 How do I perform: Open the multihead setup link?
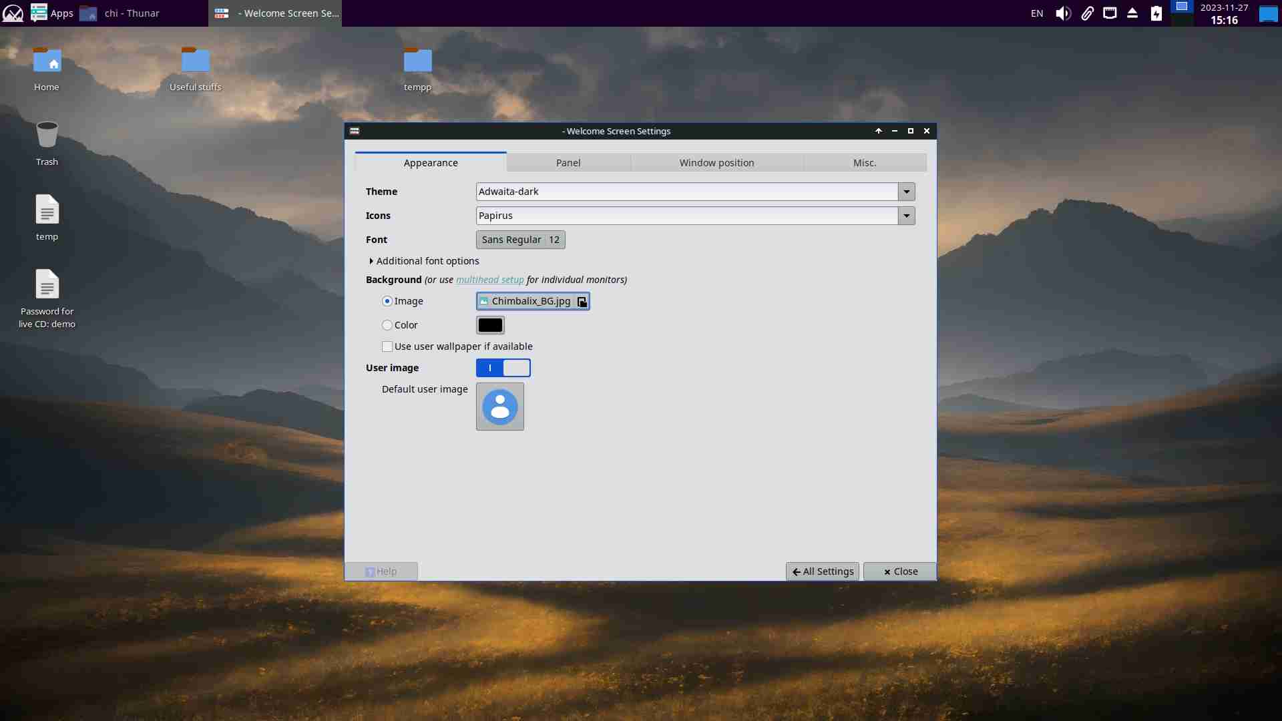(x=489, y=280)
